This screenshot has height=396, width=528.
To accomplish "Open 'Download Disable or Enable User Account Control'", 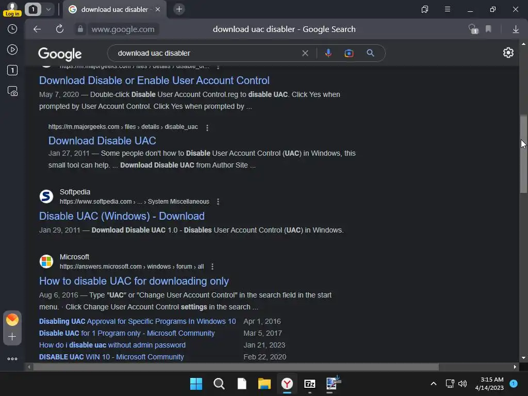I will [x=154, y=80].
